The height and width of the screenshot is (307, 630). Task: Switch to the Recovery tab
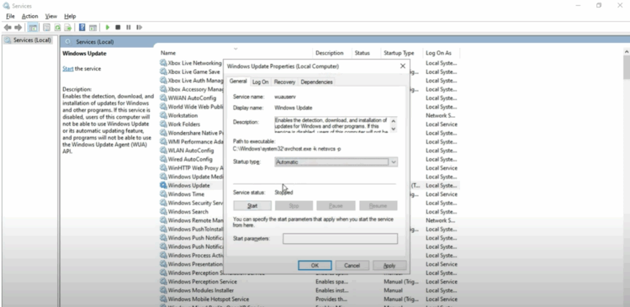(284, 82)
